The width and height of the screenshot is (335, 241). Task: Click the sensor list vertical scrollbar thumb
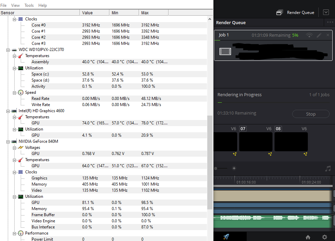210,162
